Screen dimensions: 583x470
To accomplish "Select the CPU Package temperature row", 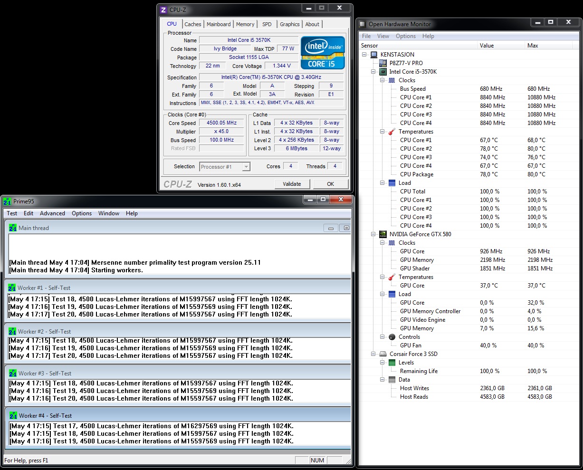I will click(469, 174).
